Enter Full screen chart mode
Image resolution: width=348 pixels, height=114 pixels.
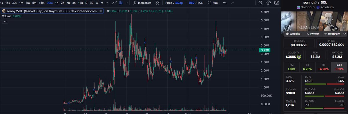(213, 3)
